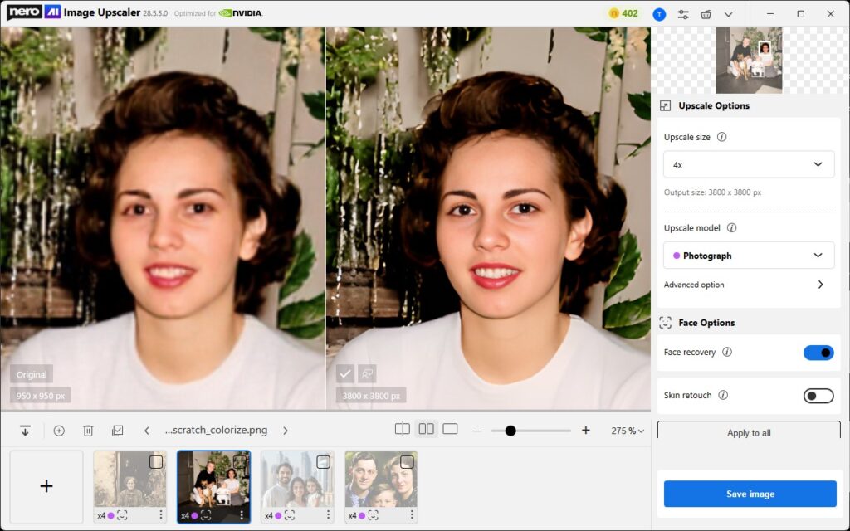Image resolution: width=850 pixels, height=531 pixels.
Task: Switch to single image view layout
Action: 450,430
